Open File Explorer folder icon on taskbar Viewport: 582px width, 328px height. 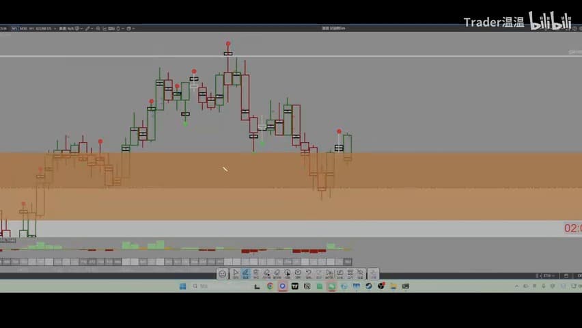(393, 286)
